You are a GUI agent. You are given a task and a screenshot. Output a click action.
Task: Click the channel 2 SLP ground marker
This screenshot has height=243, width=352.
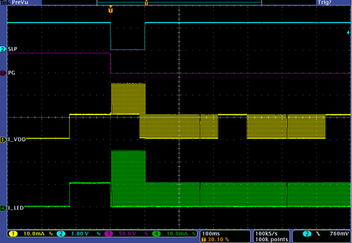click(x=3, y=49)
